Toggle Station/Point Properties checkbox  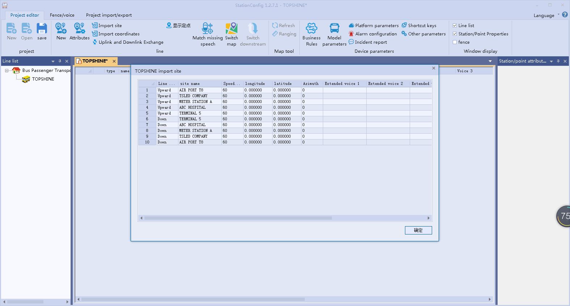pyautogui.click(x=455, y=34)
